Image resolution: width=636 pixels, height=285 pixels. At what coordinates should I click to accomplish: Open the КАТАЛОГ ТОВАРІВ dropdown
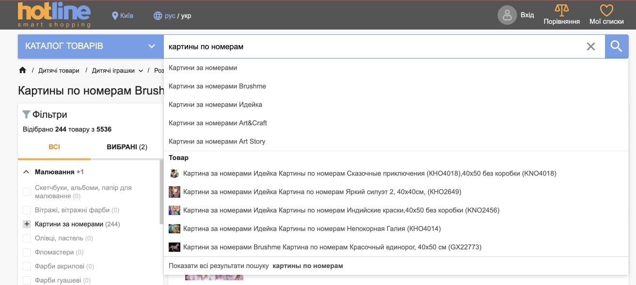point(91,47)
